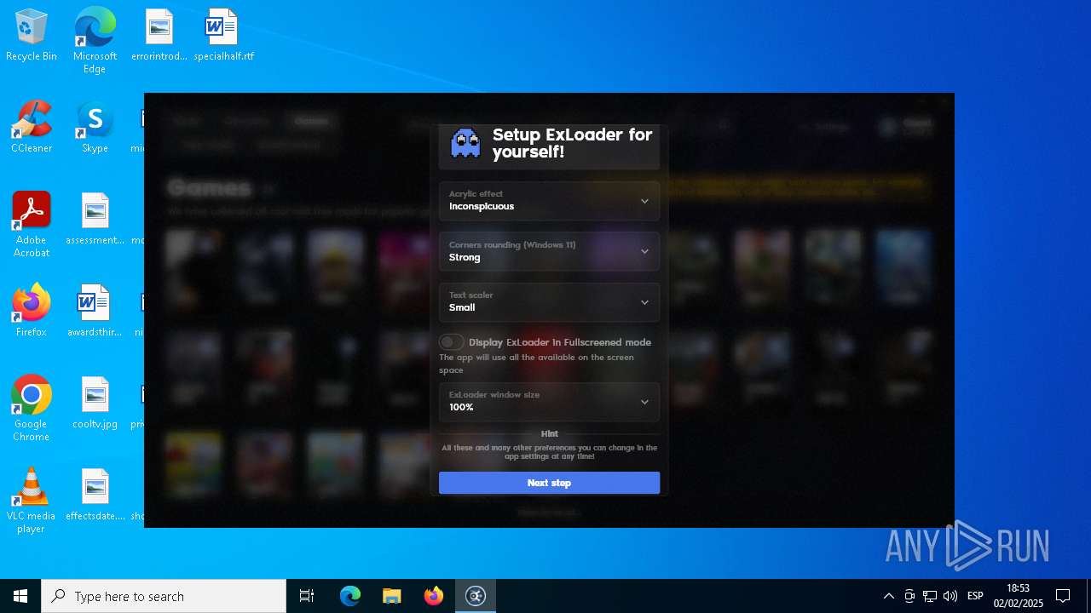Select specialhalf.rtf document icon
Viewport: 1091px width, 613px height.
(223, 36)
